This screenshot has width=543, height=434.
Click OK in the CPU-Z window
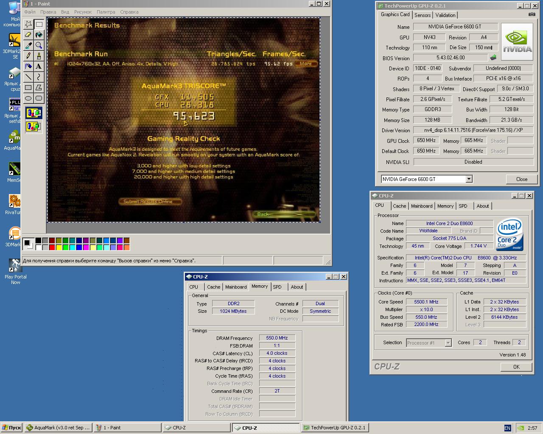click(516, 367)
